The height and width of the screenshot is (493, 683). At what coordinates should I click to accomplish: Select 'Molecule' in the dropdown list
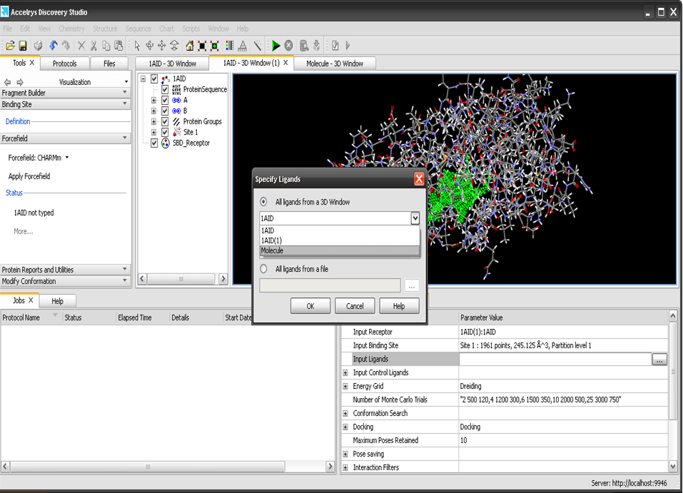point(339,251)
